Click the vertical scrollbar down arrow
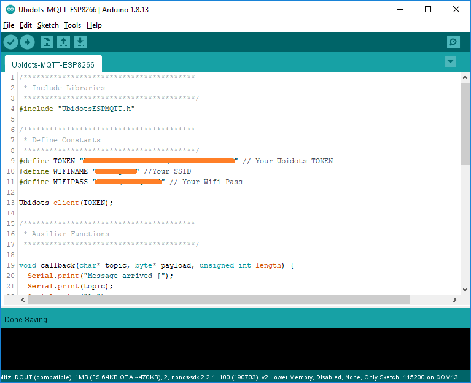Viewport: 471px width, 383px height. pyautogui.click(x=465, y=290)
